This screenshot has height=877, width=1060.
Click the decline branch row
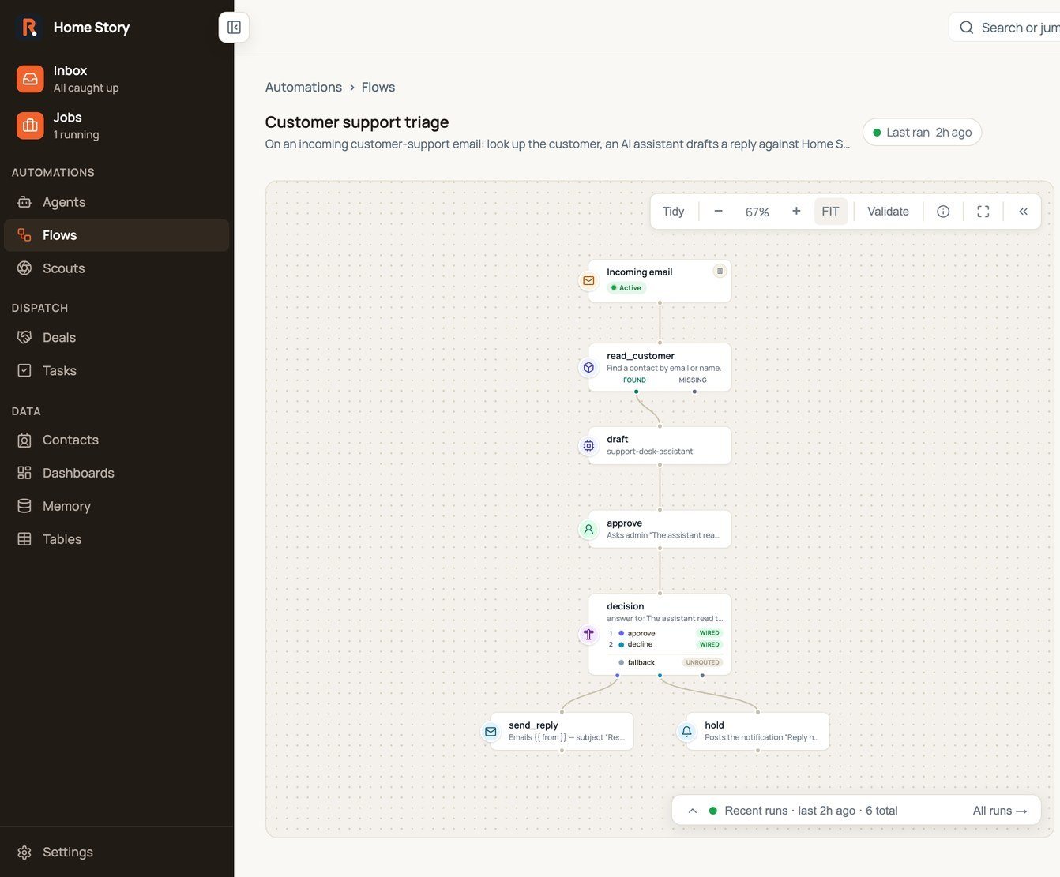[x=664, y=645]
